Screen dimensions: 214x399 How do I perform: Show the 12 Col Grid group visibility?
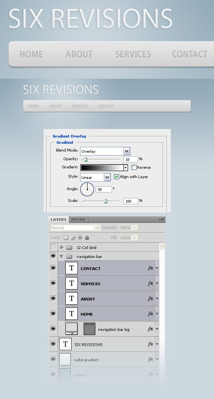pos(53,247)
